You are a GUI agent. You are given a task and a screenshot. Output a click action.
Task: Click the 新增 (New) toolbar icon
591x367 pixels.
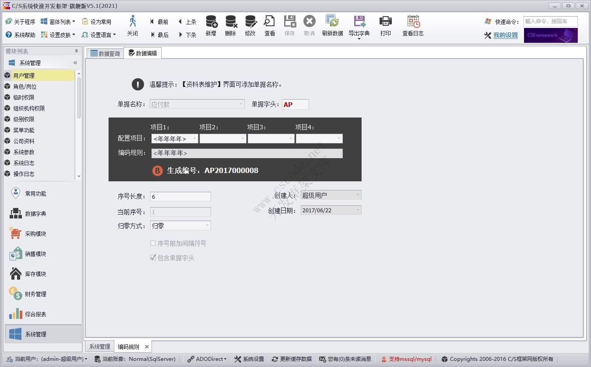tap(211, 26)
